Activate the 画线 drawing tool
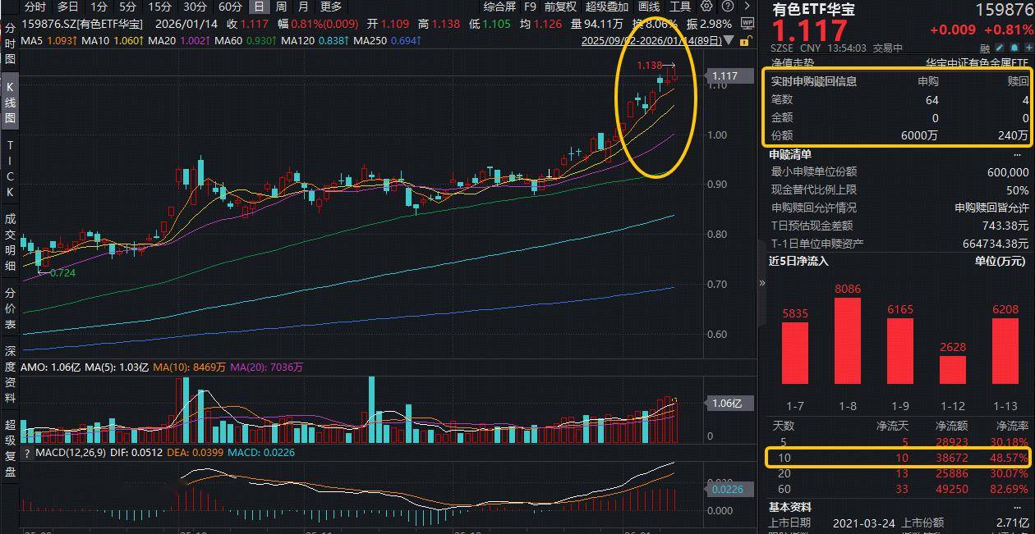Image resolution: width=1035 pixels, height=534 pixels. 649,6
